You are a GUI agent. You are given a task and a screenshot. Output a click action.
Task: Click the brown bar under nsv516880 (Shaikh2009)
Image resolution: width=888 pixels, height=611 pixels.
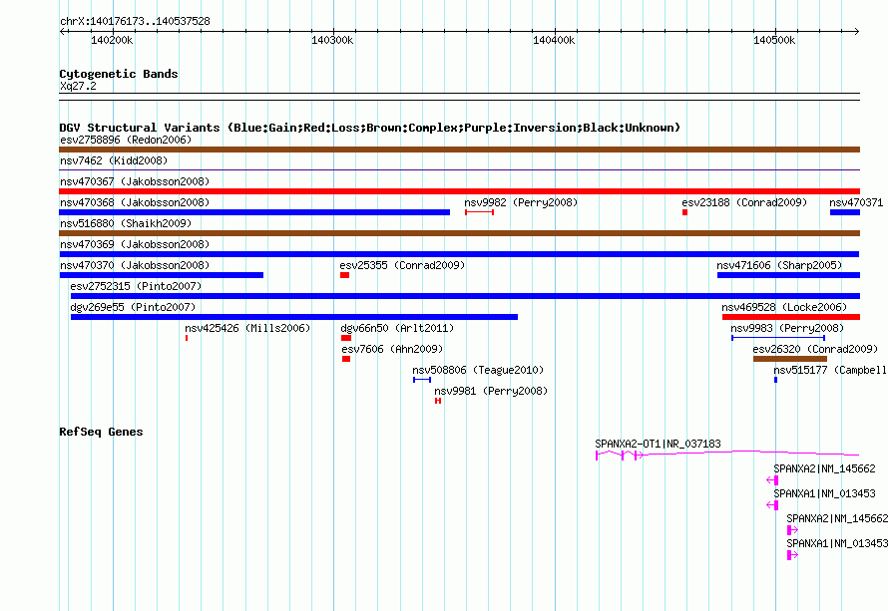pos(459,233)
